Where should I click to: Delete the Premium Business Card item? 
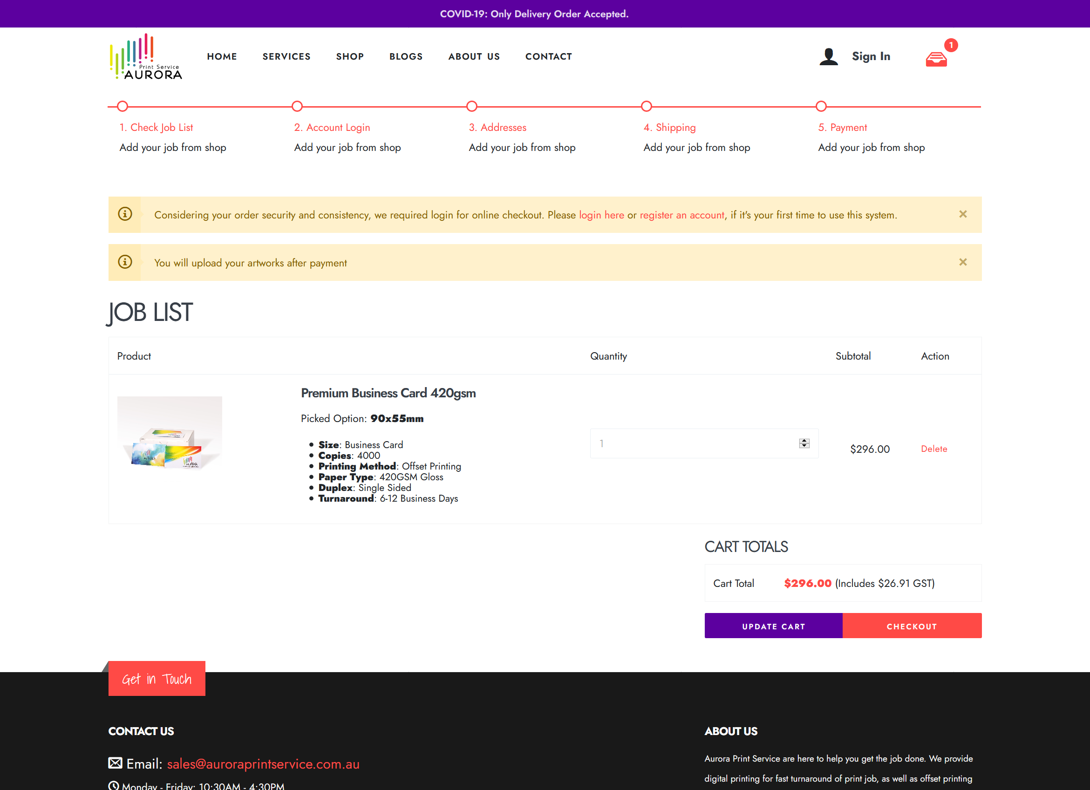click(x=934, y=449)
